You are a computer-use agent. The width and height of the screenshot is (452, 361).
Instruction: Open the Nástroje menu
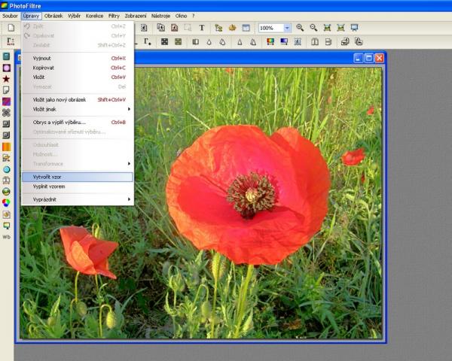160,16
